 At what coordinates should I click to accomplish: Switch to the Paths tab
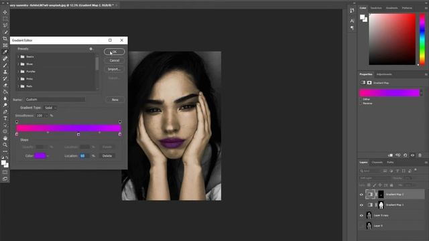tap(390, 162)
